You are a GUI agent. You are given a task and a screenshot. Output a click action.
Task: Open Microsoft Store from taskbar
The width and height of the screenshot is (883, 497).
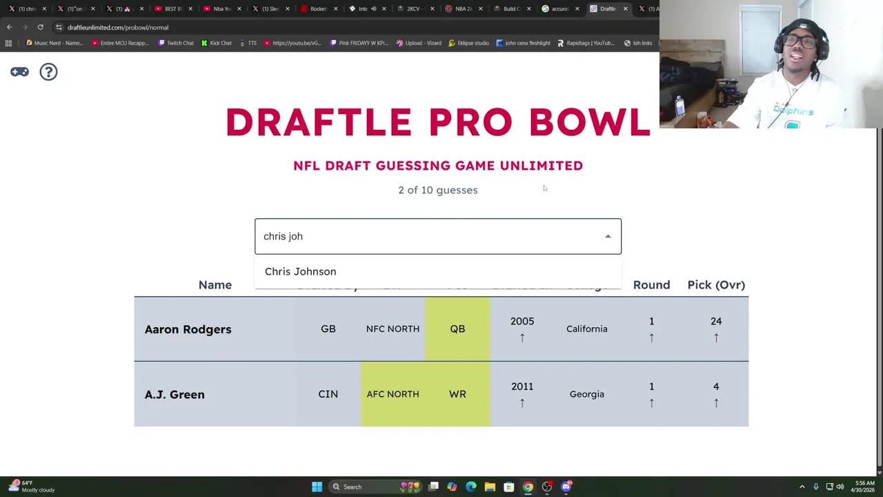tap(508, 487)
